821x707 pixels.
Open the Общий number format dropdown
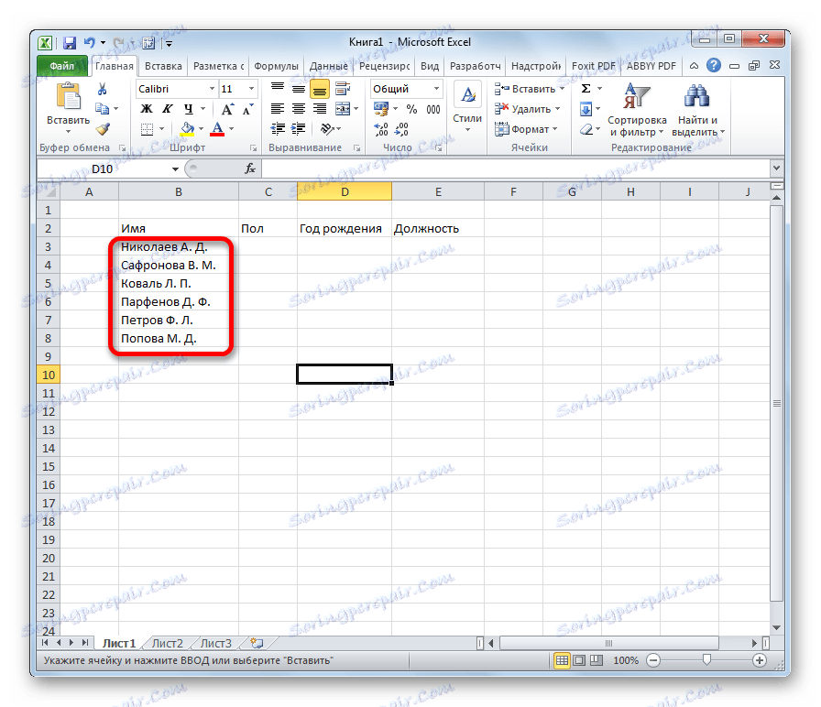tap(436, 89)
